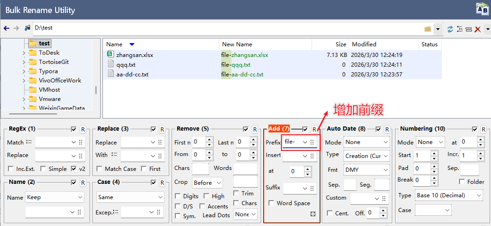This screenshot has width=491, height=226.
Task: Click the blue refresh arrows icon
Action: tap(450, 29)
